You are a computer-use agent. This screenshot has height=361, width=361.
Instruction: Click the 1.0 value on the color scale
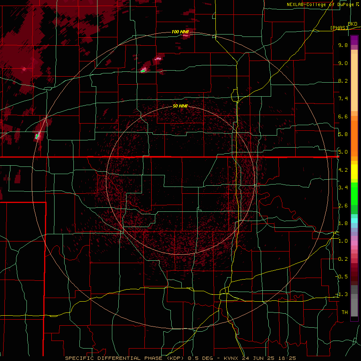pyautogui.click(x=343, y=241)
